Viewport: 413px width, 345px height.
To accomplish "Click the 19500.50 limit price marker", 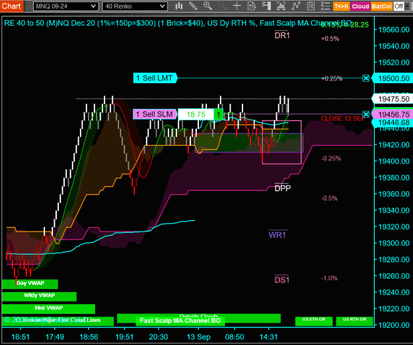I will 393,78.
